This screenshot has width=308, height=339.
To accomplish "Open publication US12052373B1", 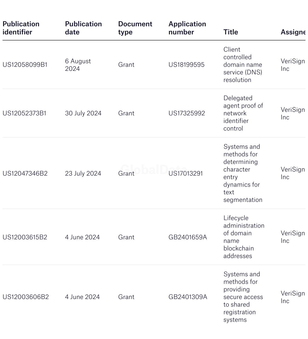I will click(x=24, y=113).
